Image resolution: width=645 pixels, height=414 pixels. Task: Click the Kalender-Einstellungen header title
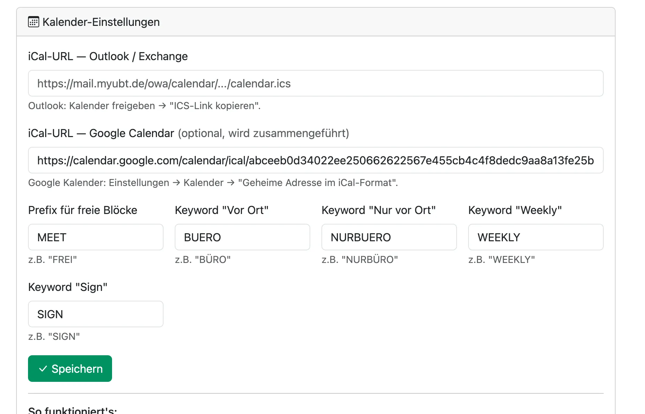tap(101, 22)
